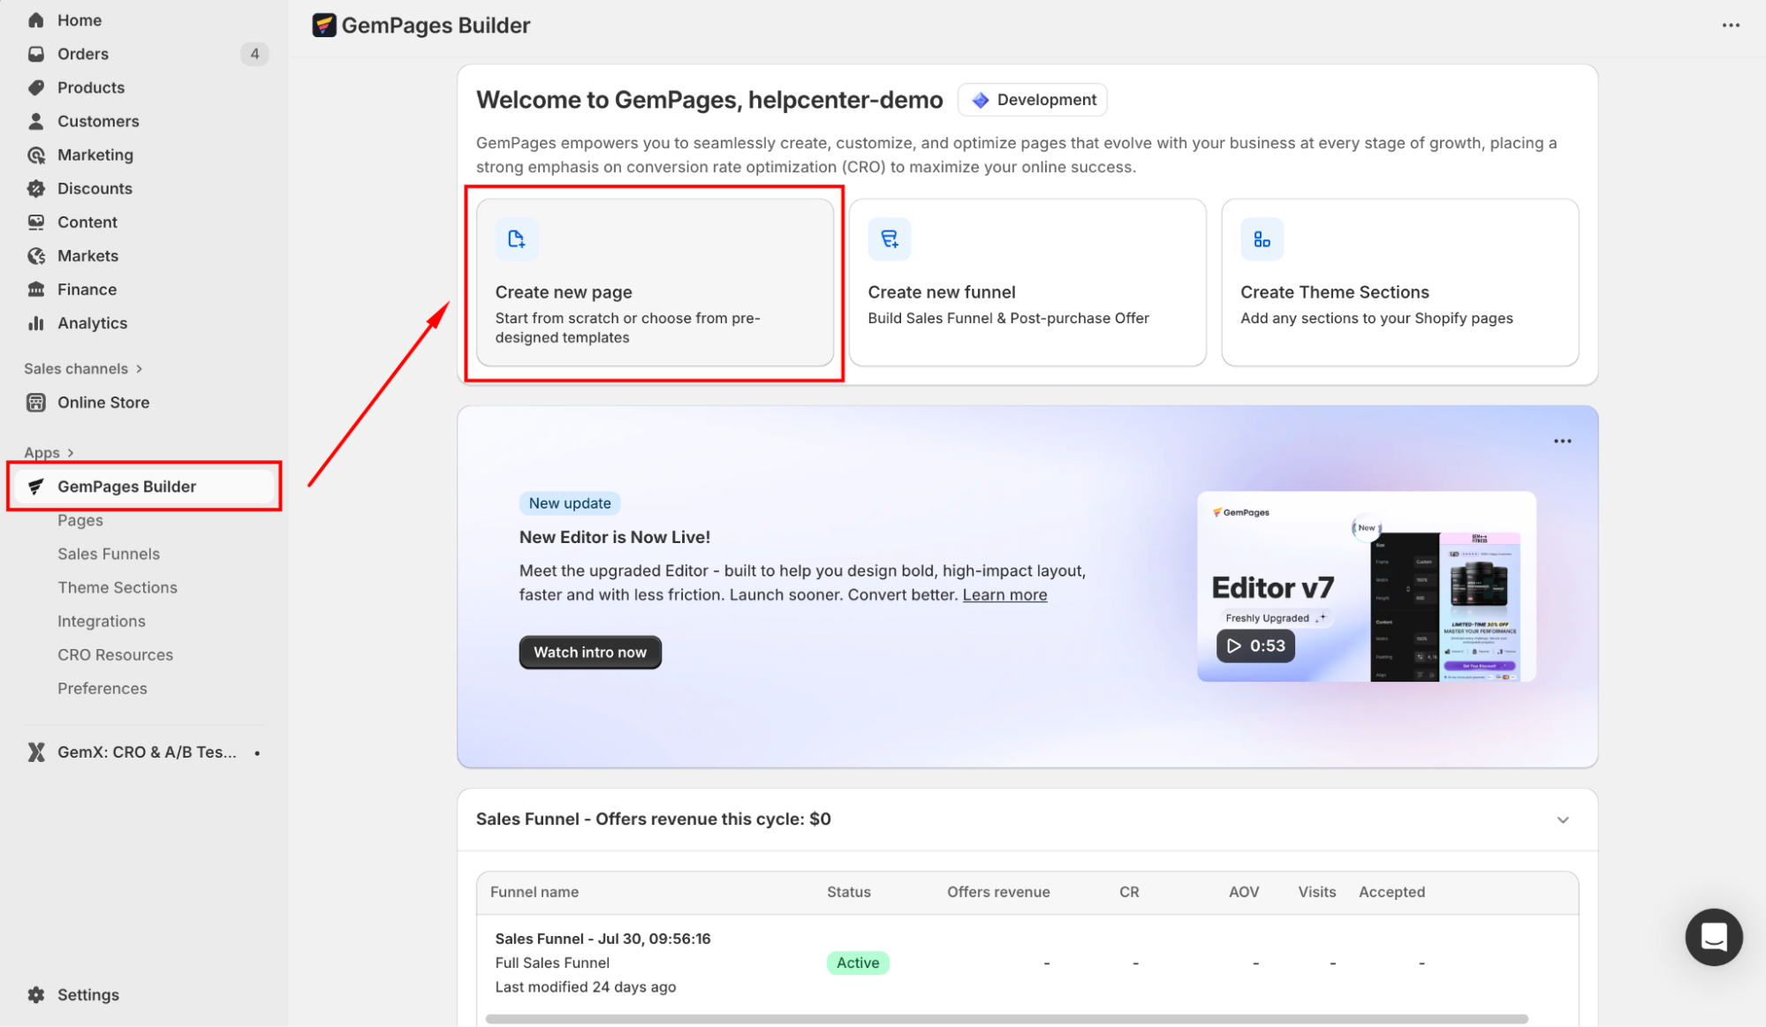Click the Watch intro now button
The height and width of the screenshot is (1027, 1766).
click(x=589, y=652)
